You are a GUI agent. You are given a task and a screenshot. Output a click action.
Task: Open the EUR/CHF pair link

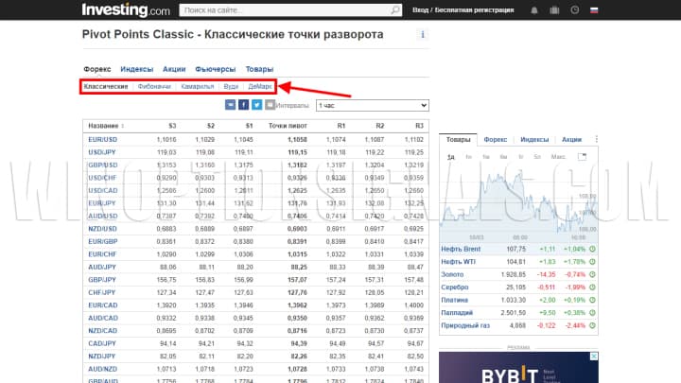(x=102, y=254)
